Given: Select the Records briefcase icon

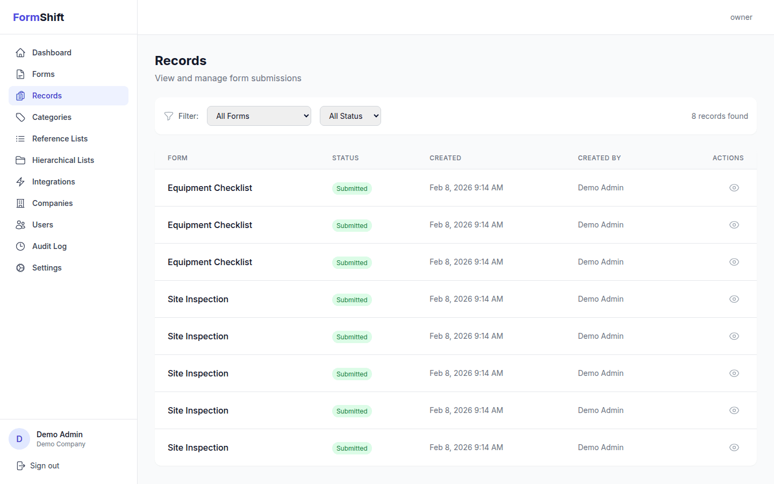Looking at the screenshot, I should pyautogui.click(x=20, y=95).
